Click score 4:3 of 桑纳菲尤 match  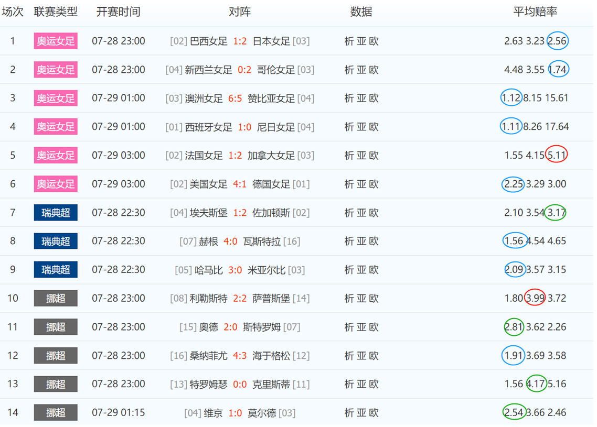click(x=240, y=356)
